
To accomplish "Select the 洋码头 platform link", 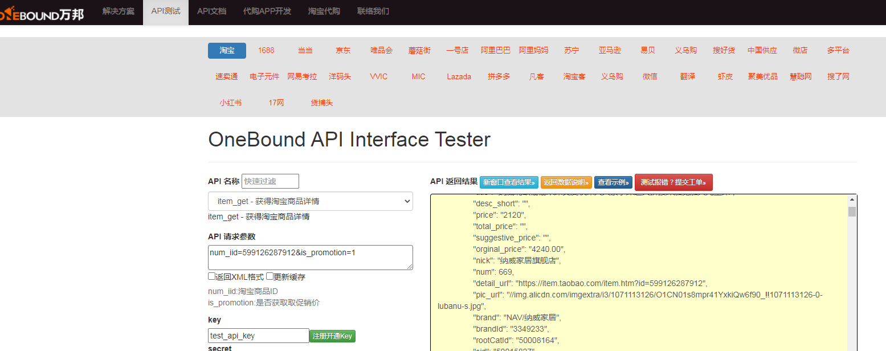I will point(340,76).
